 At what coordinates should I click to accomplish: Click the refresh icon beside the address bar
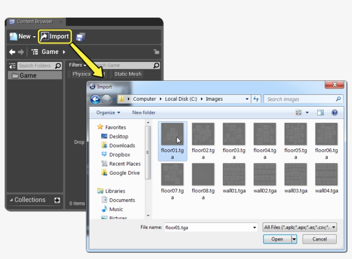[x=256, y=99]
